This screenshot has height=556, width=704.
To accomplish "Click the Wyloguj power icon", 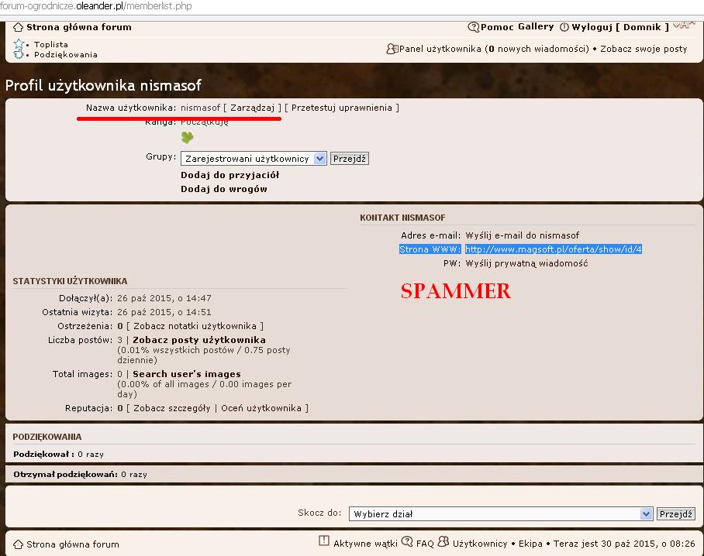I will (564, 27).
